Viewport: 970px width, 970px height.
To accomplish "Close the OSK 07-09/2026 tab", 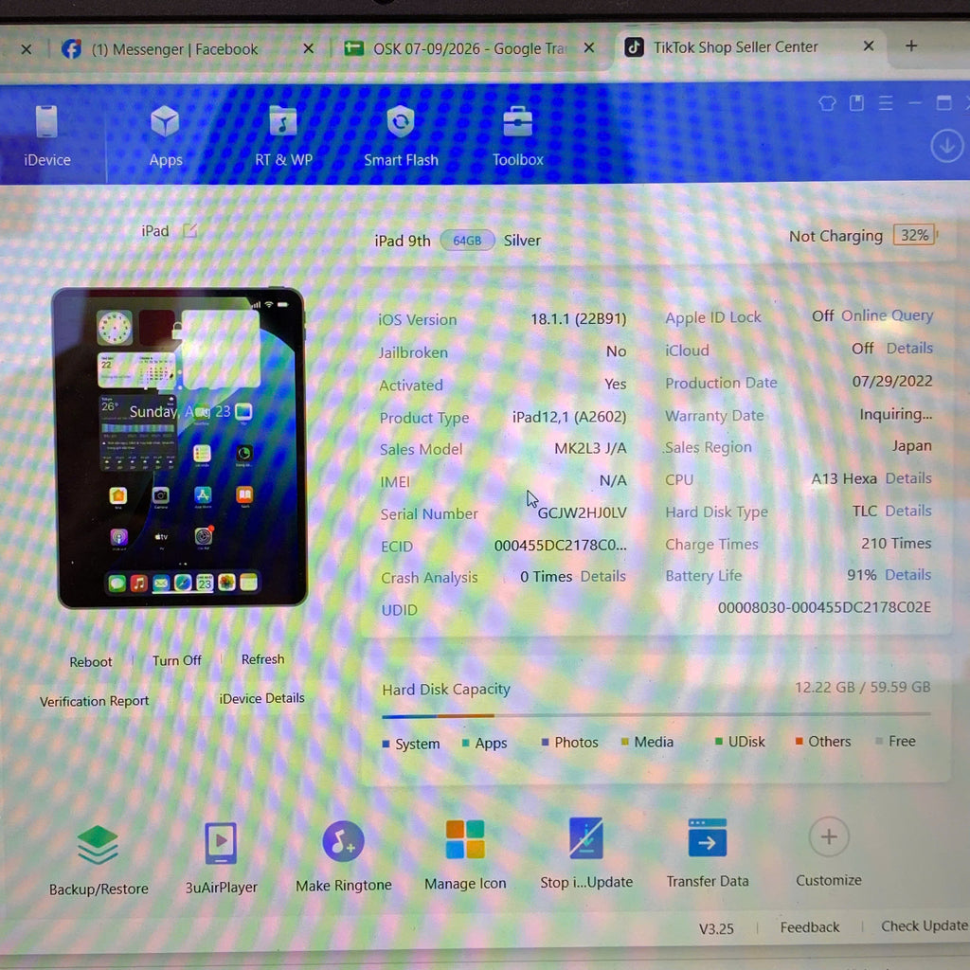I will pyautogui.click(x=589, y=47).
